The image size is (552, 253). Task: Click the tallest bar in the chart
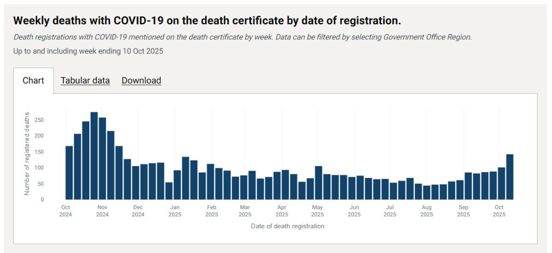(94, 156)
